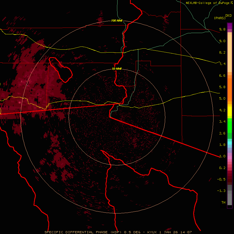Screen dimensions: 234x234
Task: Click the TH label on the scale
Action: point(223,203)
